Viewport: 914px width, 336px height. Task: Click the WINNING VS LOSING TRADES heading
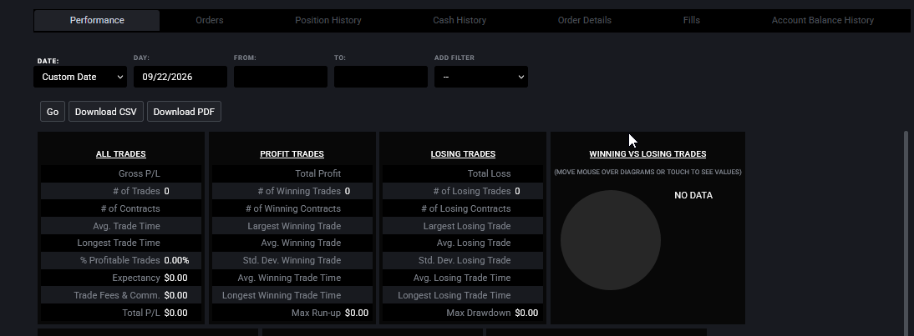[647, 154]
